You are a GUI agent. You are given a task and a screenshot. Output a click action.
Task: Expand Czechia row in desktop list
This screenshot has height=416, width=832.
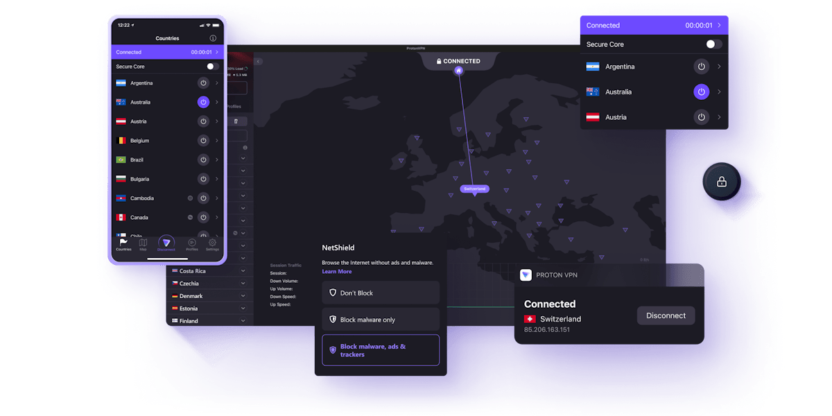click(x=243, y=284)
